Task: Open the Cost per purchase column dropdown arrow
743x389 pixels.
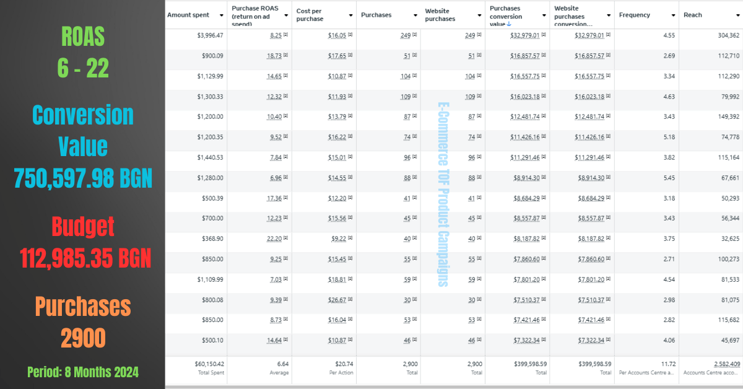Action: [x=351, y=15]
